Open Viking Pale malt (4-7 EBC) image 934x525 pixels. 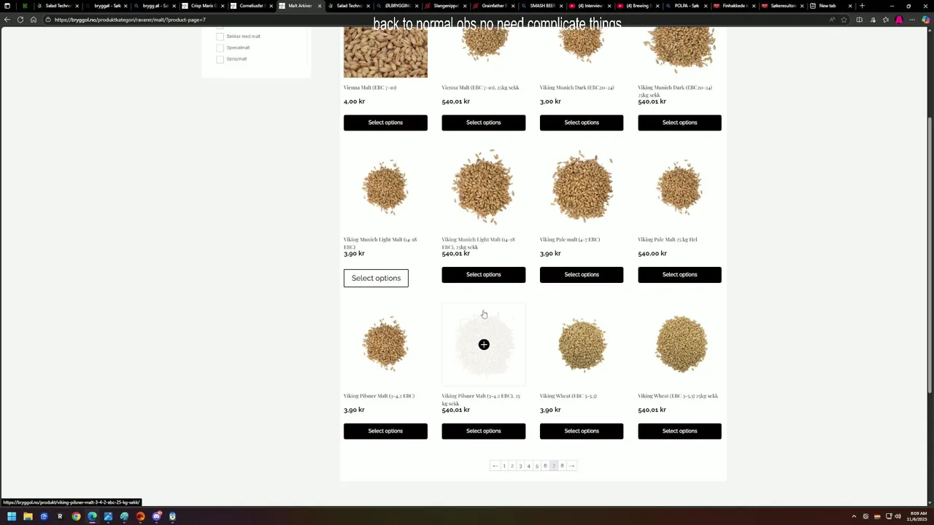coord(582,187)
